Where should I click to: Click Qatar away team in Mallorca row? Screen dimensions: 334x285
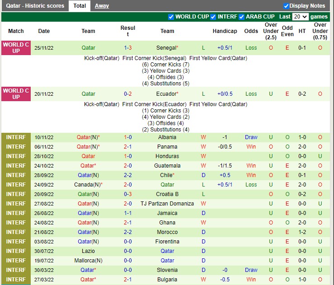pos(167,261)
